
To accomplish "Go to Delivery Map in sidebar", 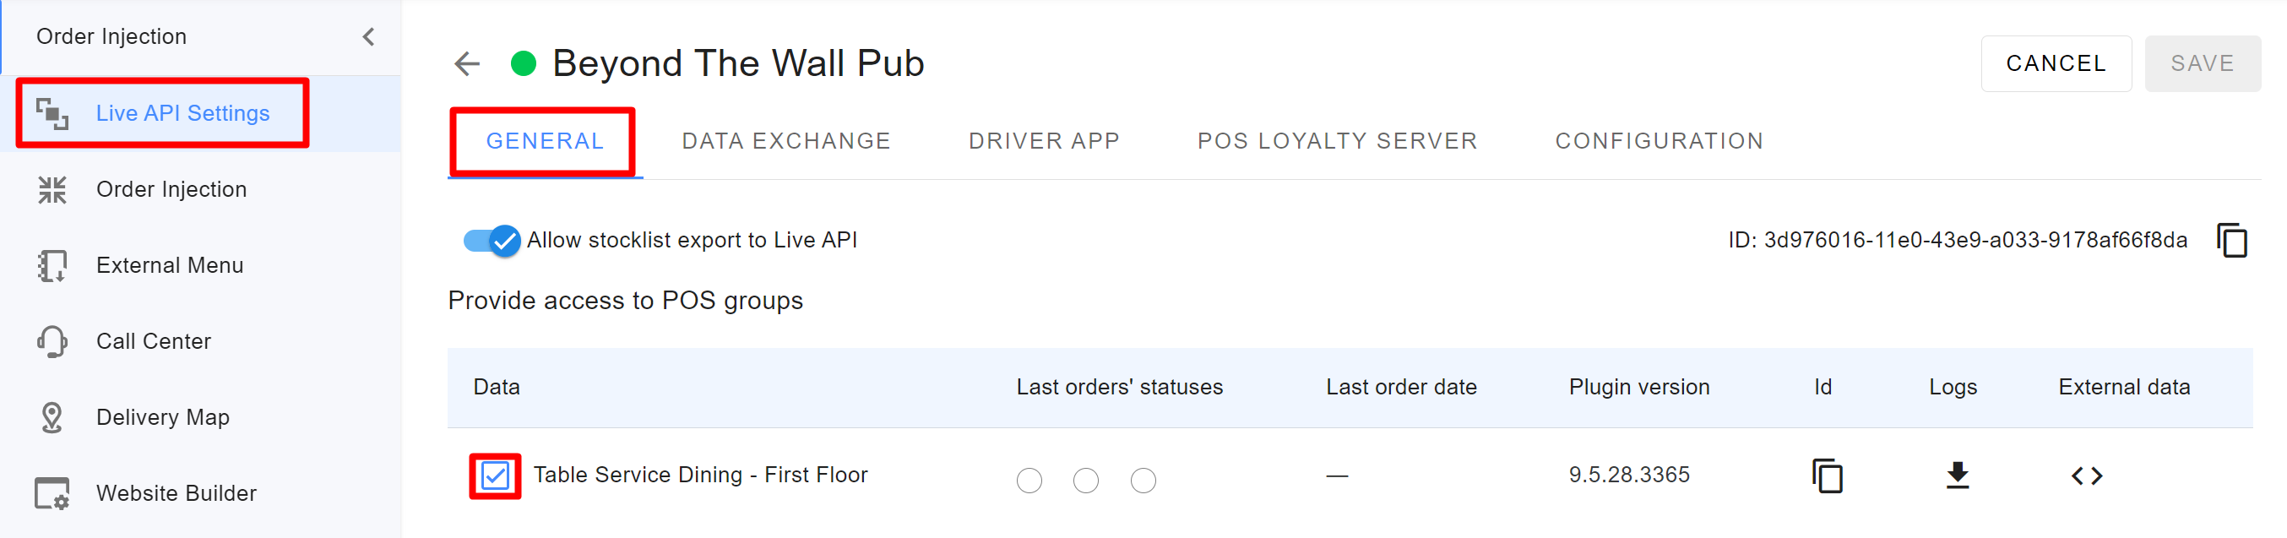I will 162,417.
